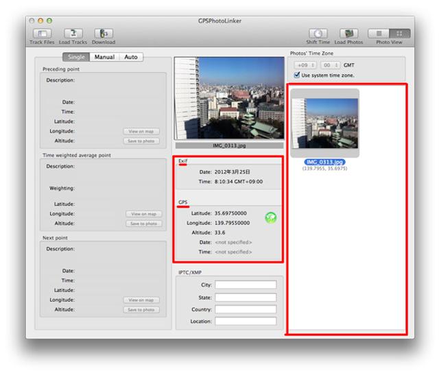Open Load Tracks from the toolbar

[x=73, y=34]
